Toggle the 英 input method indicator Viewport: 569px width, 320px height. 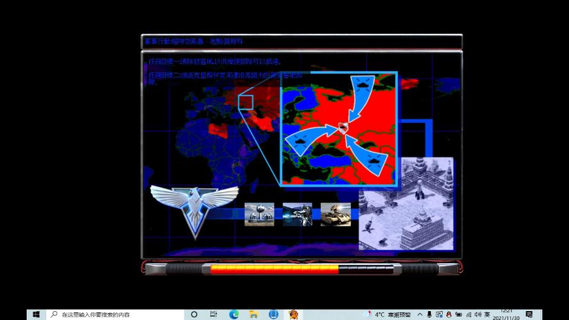click(x=487, y=315)
